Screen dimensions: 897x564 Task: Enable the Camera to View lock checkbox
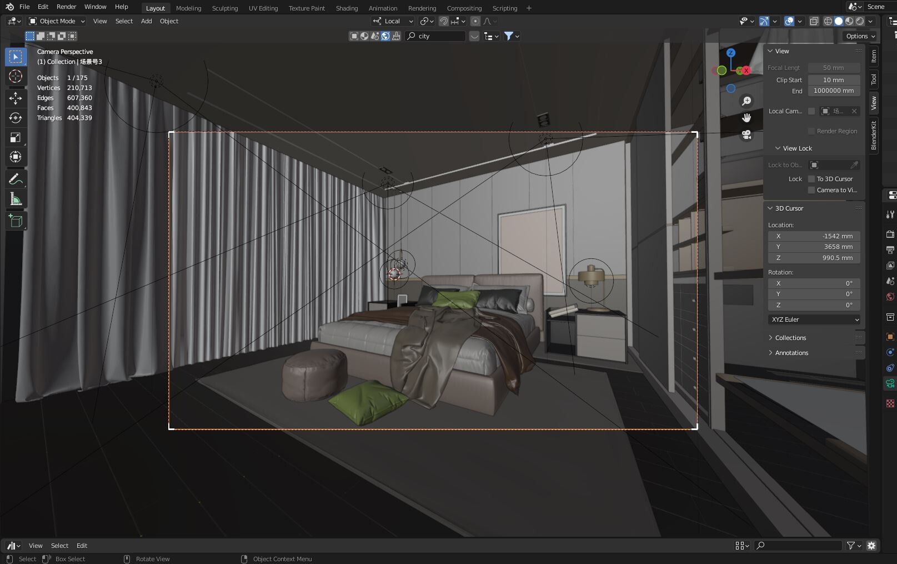click(811, 189)
